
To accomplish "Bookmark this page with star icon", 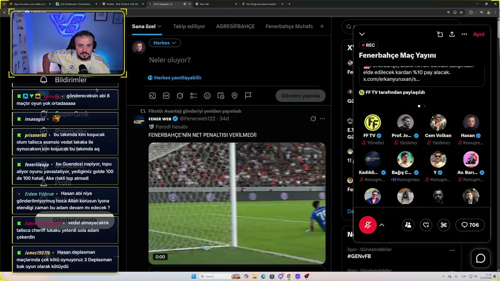I will (x=461, y=12).
